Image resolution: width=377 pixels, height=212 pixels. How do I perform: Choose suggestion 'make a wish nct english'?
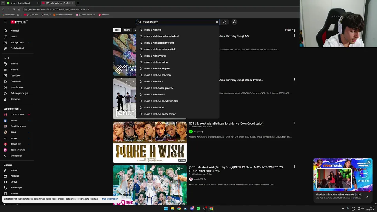tap(178, 69)
